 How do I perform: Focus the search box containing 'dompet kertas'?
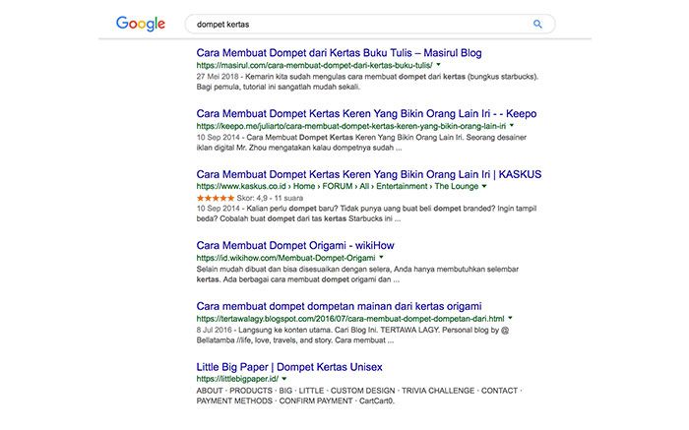click(370, 25)
